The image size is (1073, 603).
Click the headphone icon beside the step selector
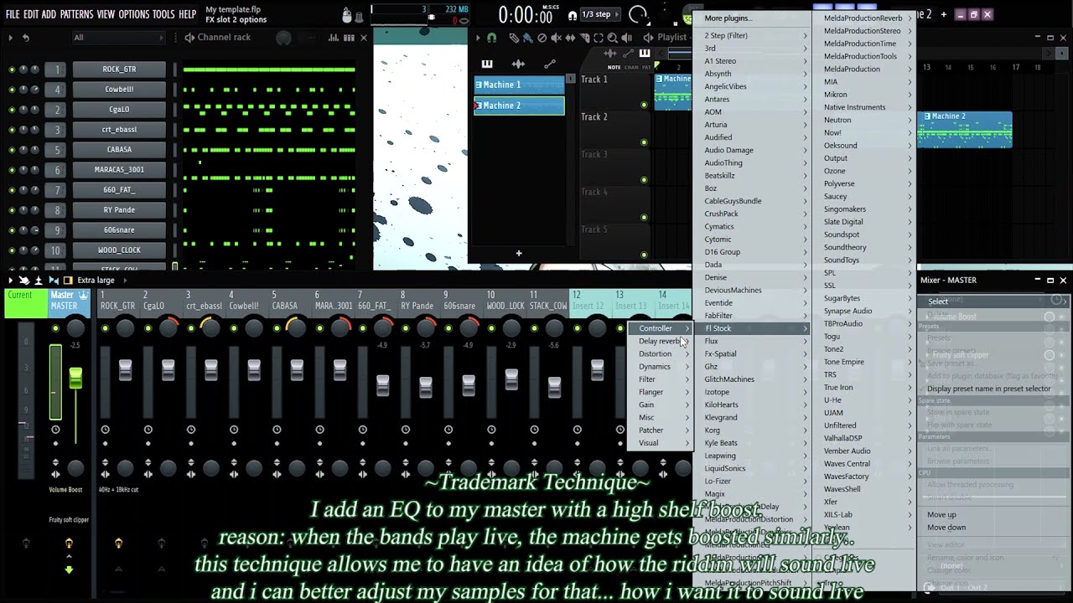pos(573,15)
